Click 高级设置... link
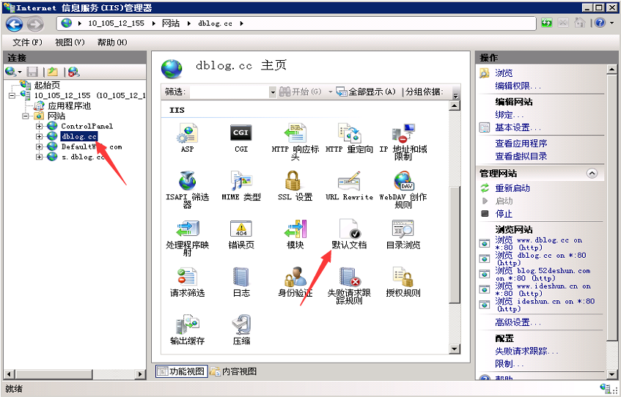This screenshot has height=397, width=621. [x=518, y=322]
